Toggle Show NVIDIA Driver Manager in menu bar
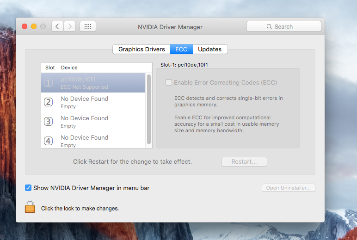The image size is (357, 240). point(28,188)
